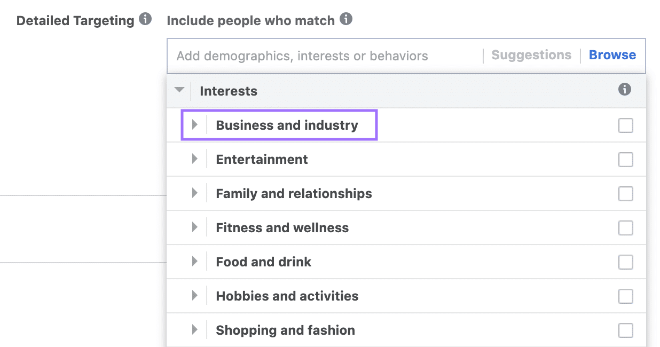Open the Browse panel
The width and height of the screenshot is (660, 347).
point(612,55)
